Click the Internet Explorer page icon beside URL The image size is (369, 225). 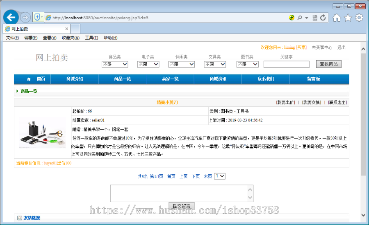point(48,18)
